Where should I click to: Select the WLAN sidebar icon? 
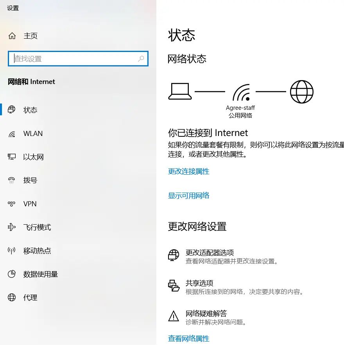coord(11,133)
